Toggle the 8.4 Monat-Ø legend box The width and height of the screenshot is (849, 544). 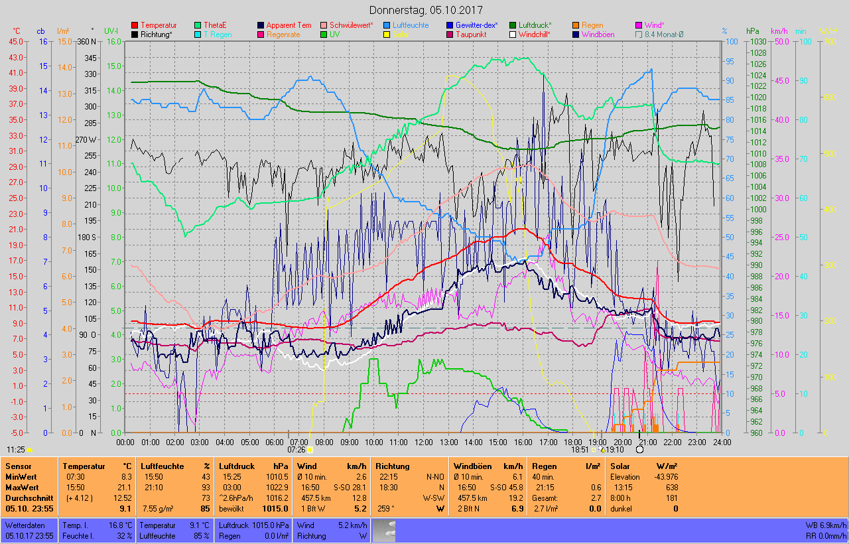pos(639,34)
